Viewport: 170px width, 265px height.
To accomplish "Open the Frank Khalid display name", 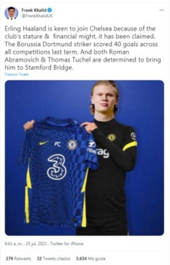I will [x=34, y=10].
